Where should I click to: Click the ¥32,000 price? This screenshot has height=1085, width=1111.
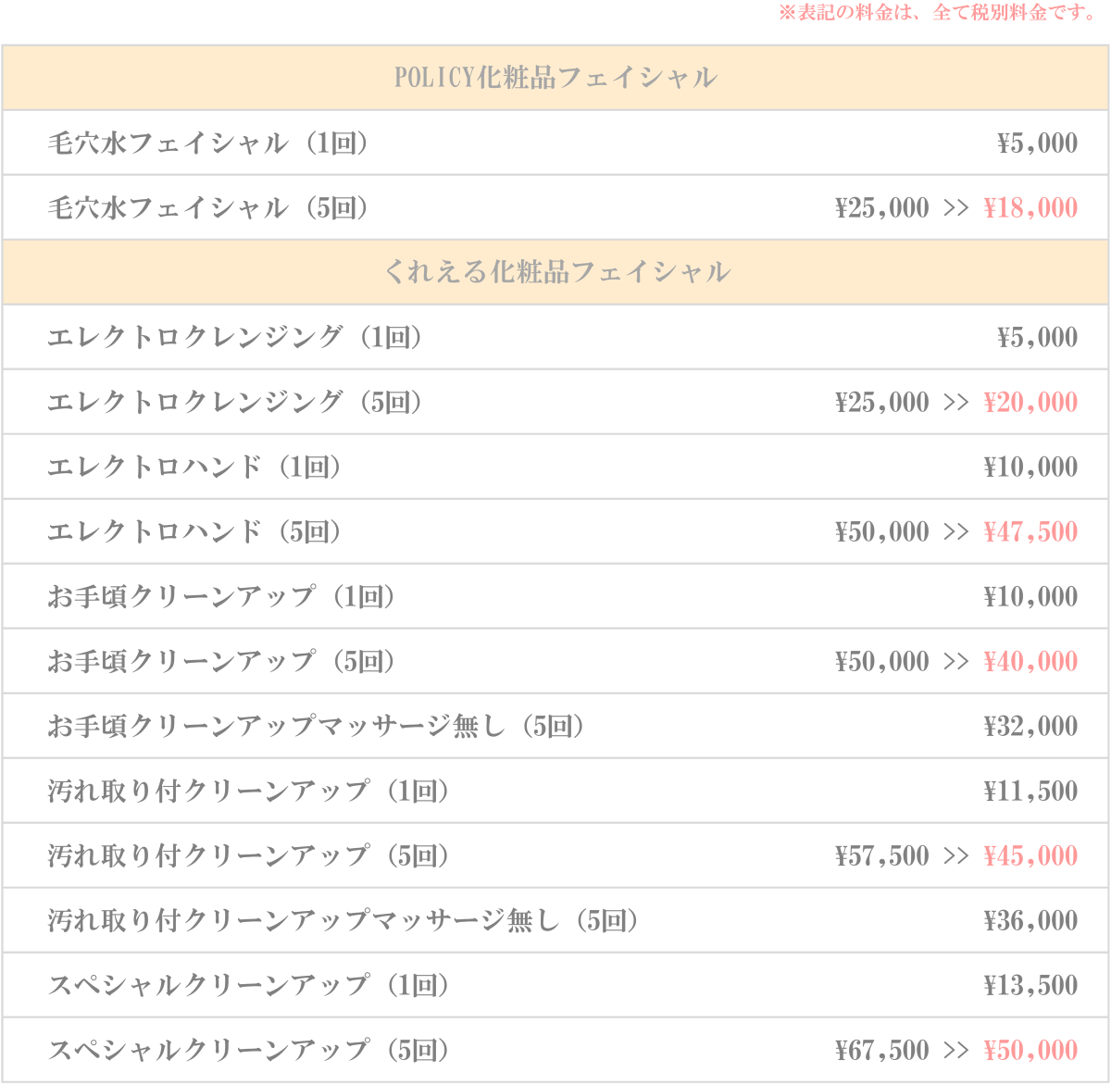pyautogui.click(x=1030, y=727)
